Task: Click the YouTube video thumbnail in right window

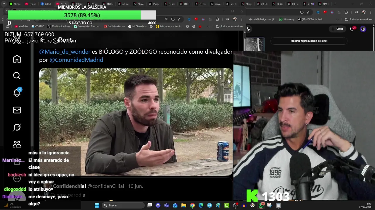Action: tap(255, 45)
